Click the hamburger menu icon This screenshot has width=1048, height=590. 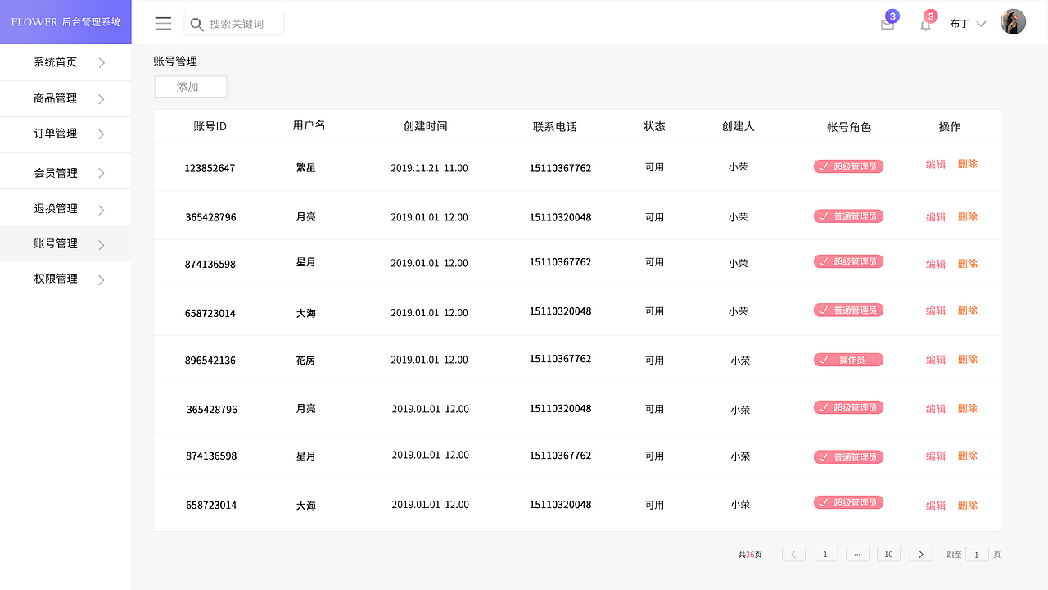(x=163, y=24)
